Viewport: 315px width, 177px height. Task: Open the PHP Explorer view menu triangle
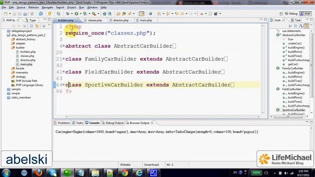pyautogui.click(x=49, y=26)
